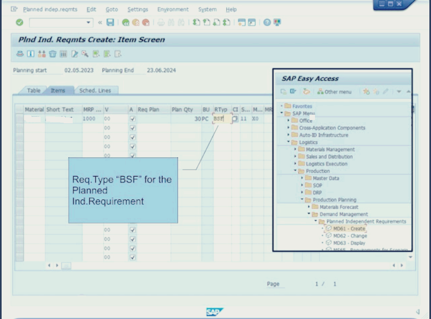Image resolution: width=431 pixels, height=319 pixels.
Task: Click the blue info icon in the application toolbar
Action: point(30,54)
